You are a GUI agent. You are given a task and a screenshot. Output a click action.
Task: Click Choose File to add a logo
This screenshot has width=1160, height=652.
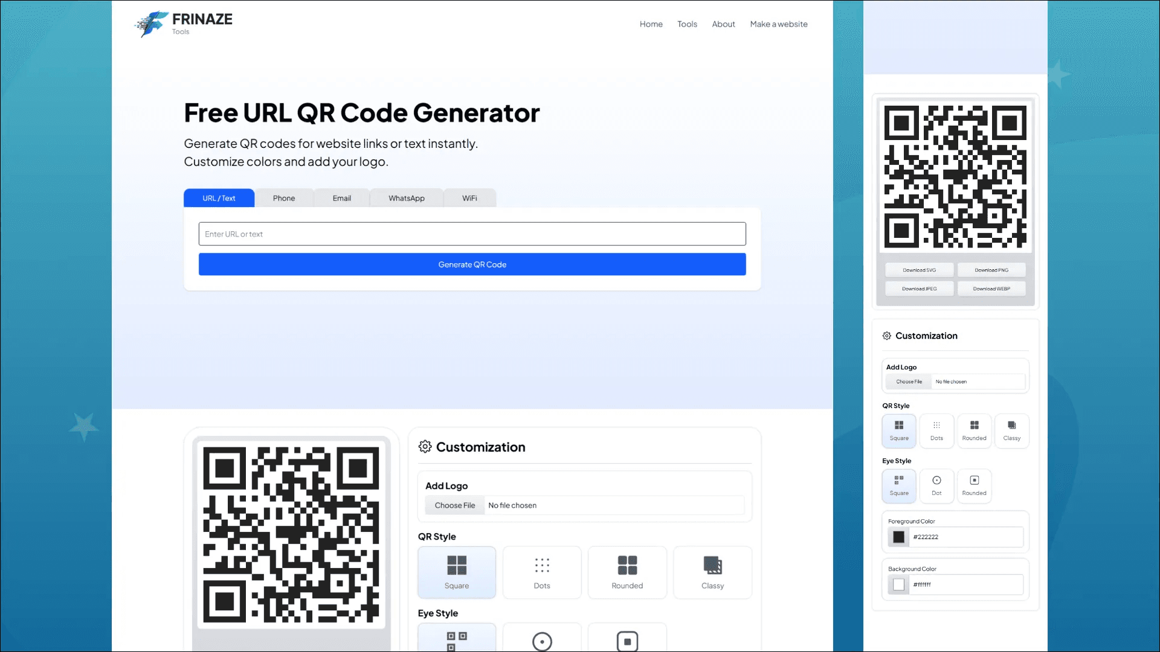tap(454, 505)
